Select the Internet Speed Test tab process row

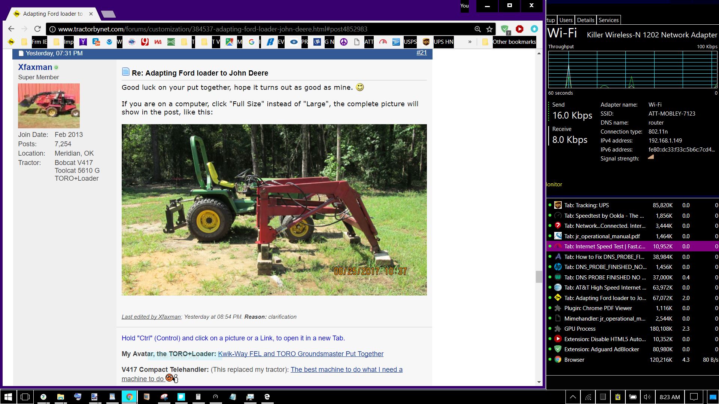point(604,247)
